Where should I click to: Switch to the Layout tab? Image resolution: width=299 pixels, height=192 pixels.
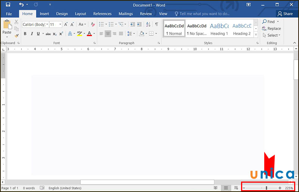(80, 14)
